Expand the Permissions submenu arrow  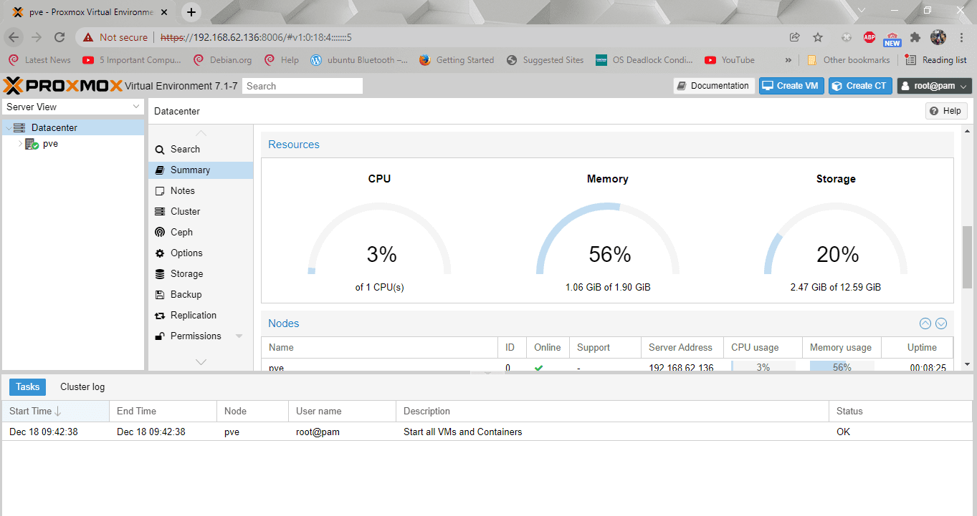point(239,336)
